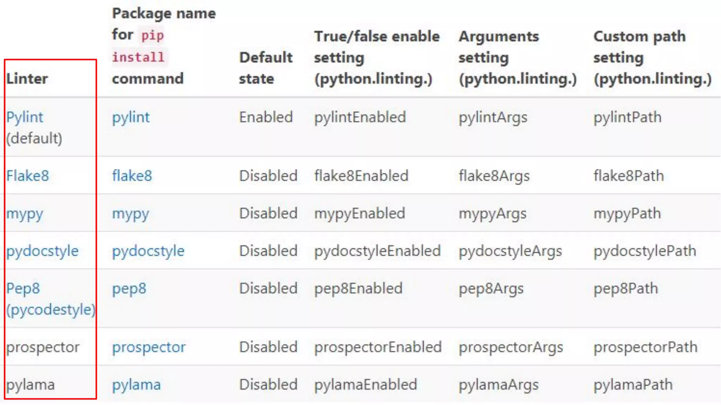721x405 pixels.
Task: Click the pylama package name link
Action: coord(136,385)
